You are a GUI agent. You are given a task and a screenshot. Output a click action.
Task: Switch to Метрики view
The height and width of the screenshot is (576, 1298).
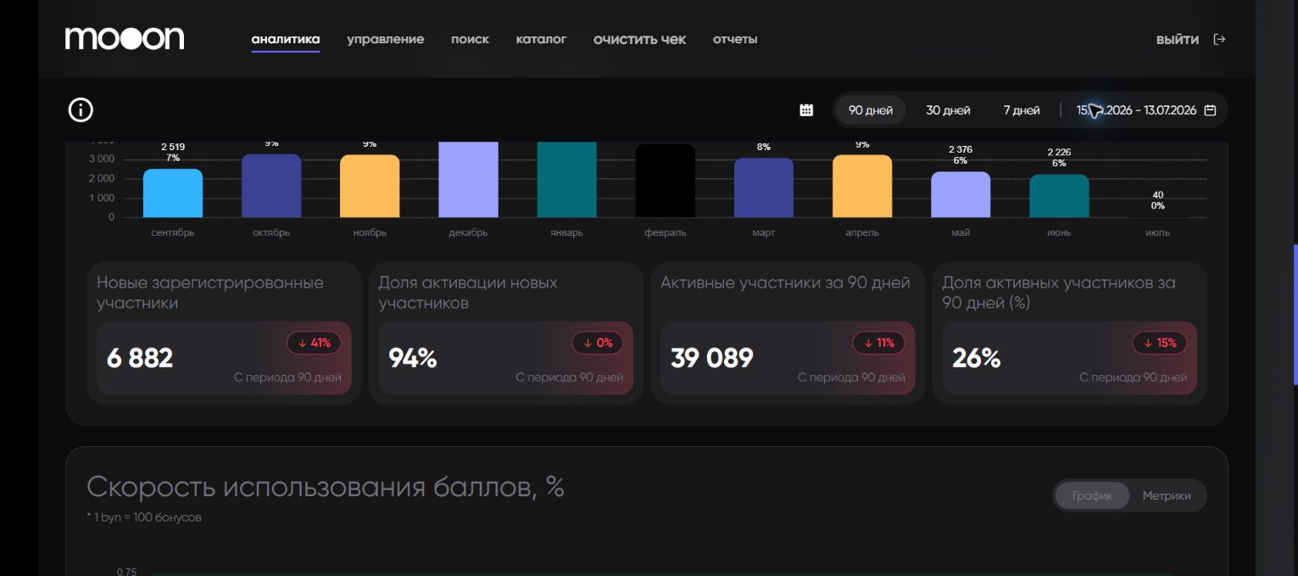1167,495
